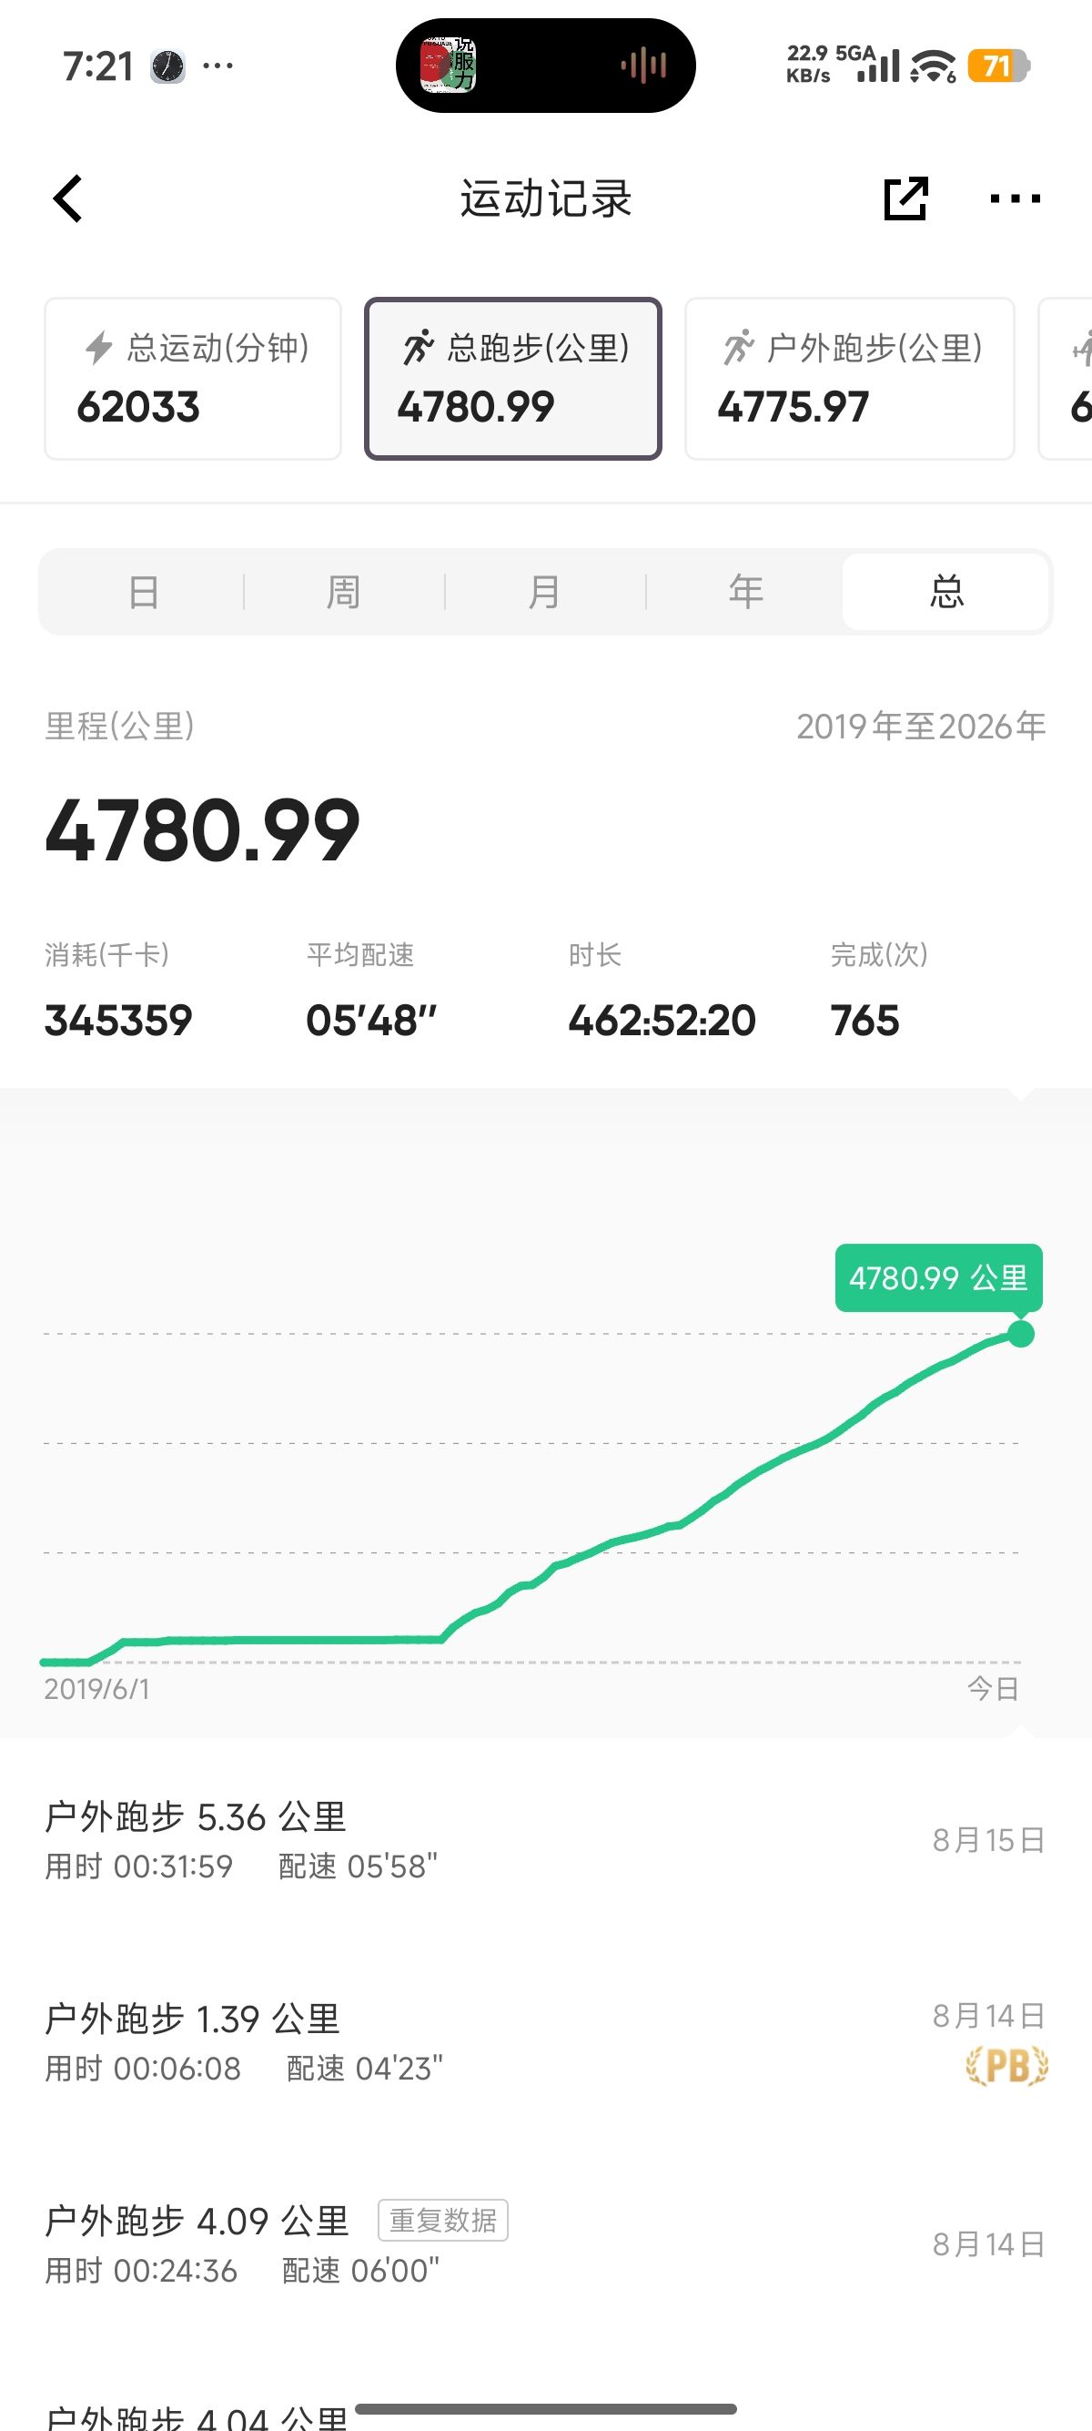The height and width of the screenshot is (2431, 1092).
Task: Tap the 2019年至2026年 date range
Action: click(921, 726)
